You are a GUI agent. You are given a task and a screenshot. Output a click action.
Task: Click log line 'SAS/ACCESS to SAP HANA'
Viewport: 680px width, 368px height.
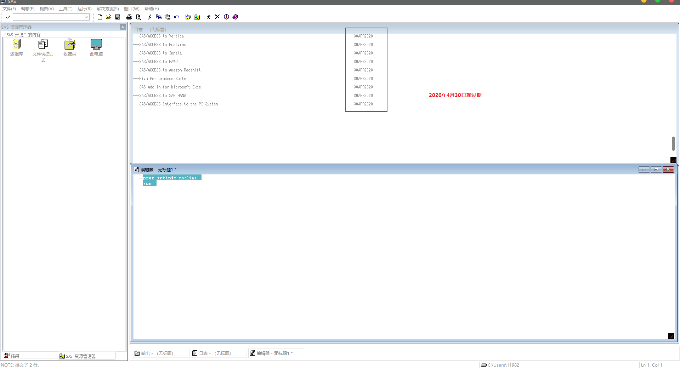point(159,96)
